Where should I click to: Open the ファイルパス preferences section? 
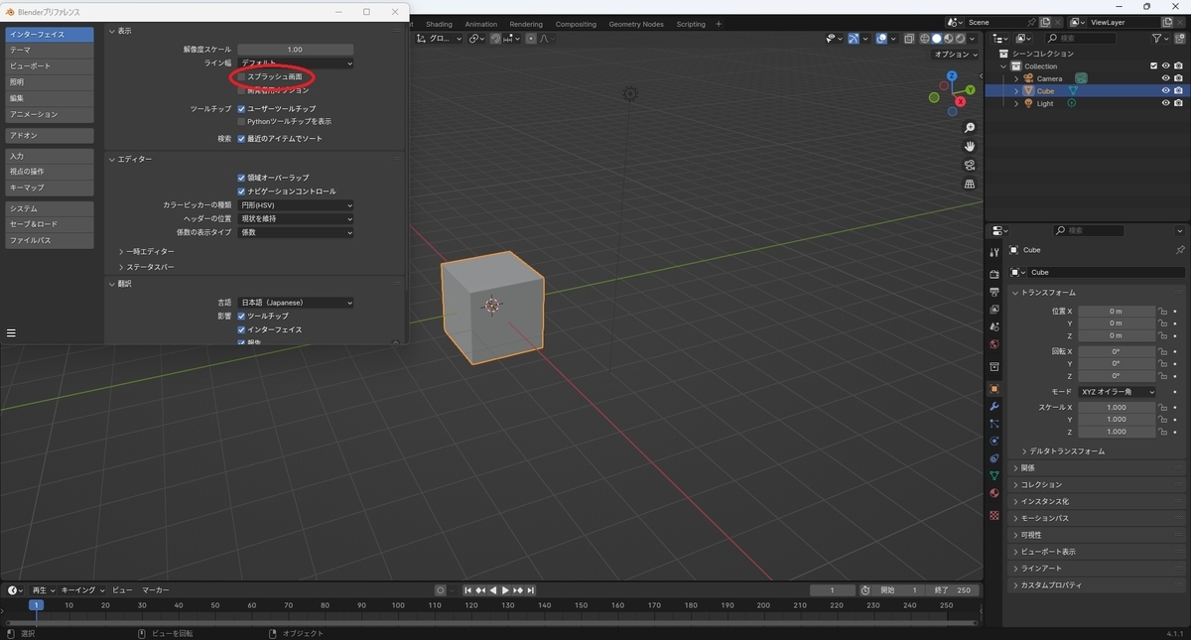(49, 240)
